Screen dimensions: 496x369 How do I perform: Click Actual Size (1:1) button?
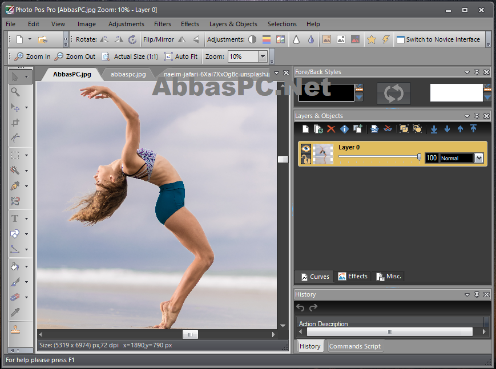[130, 56]
